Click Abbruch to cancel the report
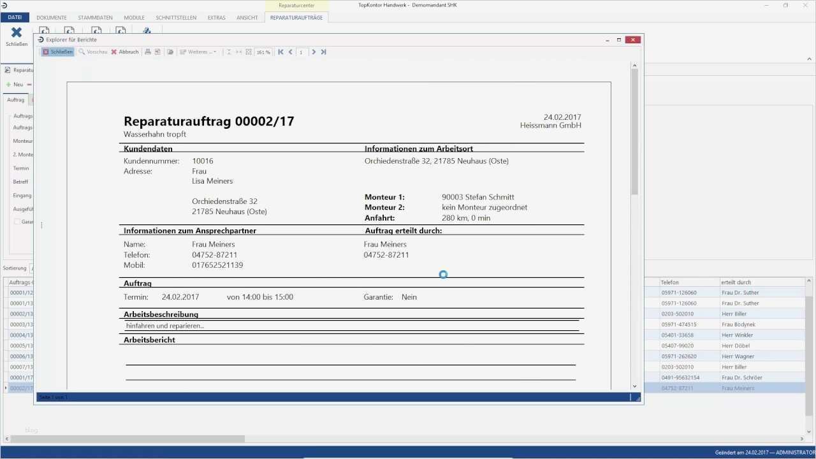Image resolution: width=816 pixels, height=459 pixels. [125, 52]
